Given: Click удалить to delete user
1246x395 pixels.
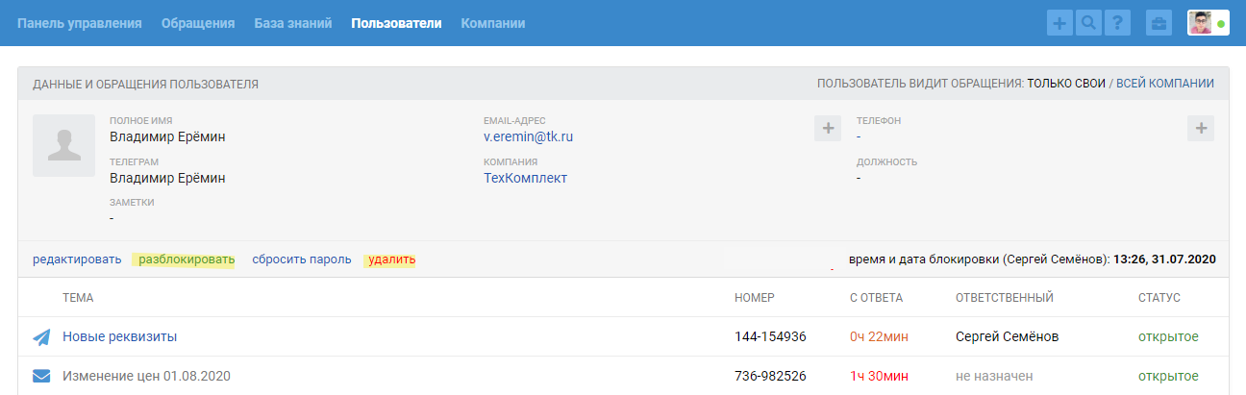Looking at the screenshot, I should point(391,259).
